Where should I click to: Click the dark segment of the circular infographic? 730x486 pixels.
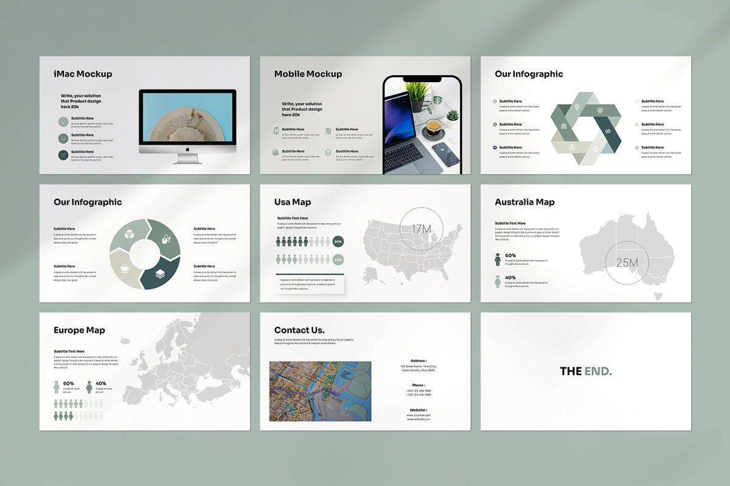point(161,273)
